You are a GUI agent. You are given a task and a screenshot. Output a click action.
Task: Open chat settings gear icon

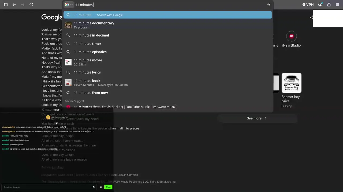point(101,187)
